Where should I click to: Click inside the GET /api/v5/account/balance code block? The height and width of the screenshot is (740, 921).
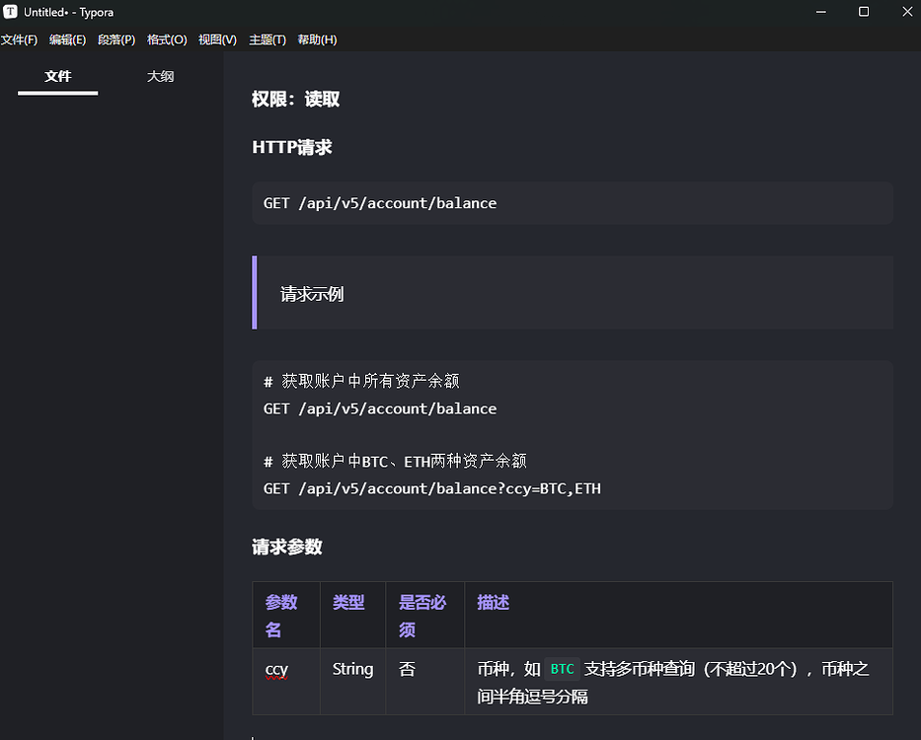pos(379,203)
